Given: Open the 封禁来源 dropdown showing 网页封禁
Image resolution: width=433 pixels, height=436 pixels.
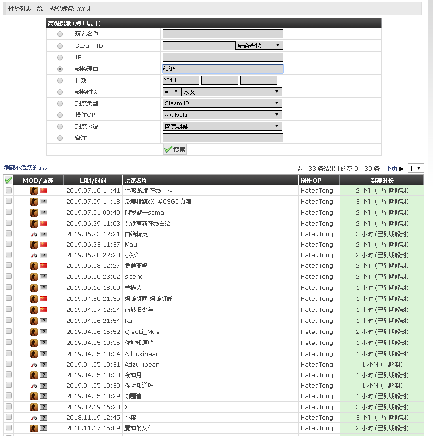Looking at the screenshot, I should (x=222, y=126).
